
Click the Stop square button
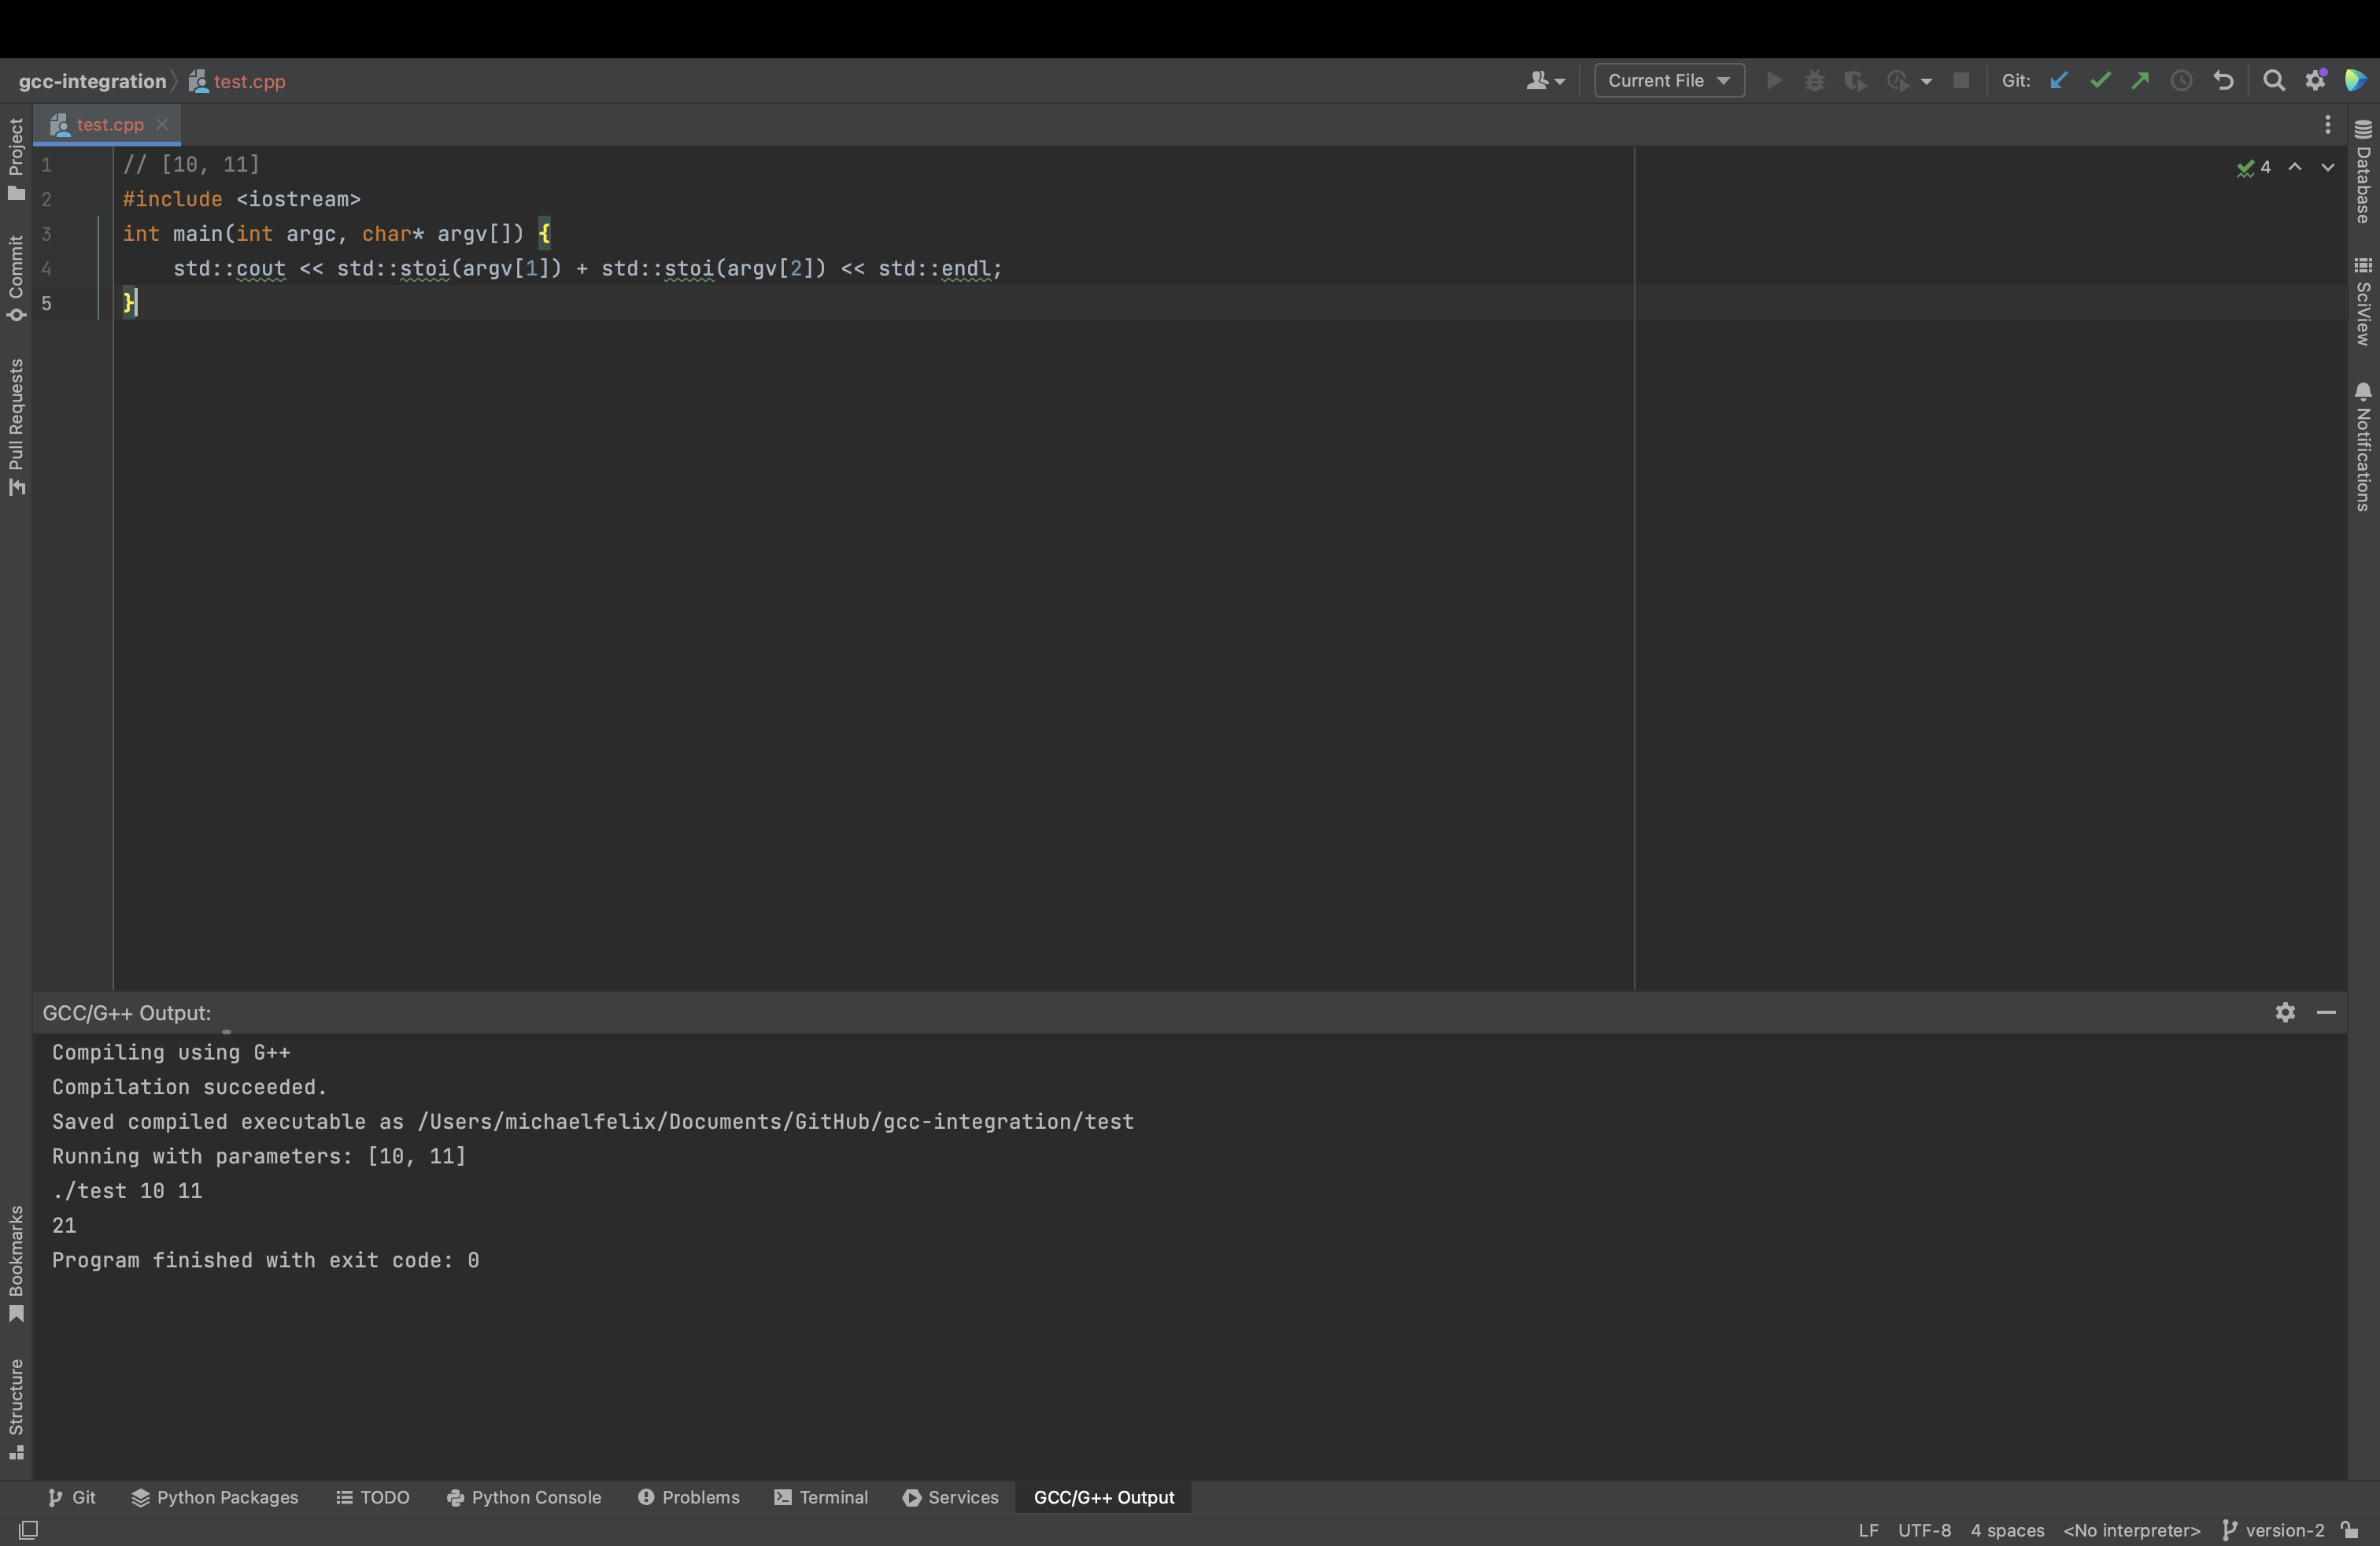tap(1961, 81)
